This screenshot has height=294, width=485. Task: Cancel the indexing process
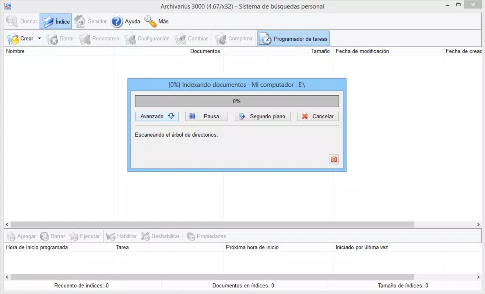(x=318, y=116)
